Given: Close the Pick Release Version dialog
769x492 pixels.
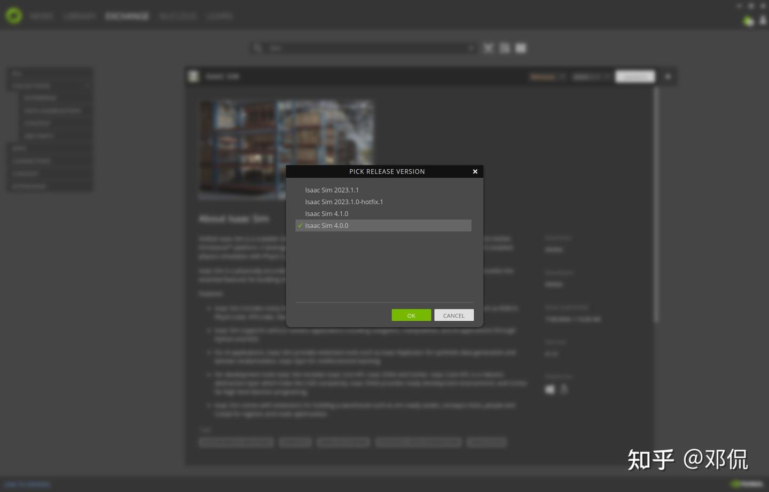Looking at the screenshot, I should (475, 171).
